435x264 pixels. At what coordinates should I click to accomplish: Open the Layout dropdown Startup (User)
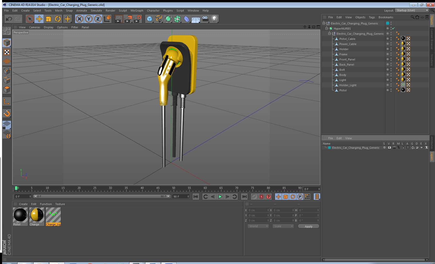(x=412, y=10)
